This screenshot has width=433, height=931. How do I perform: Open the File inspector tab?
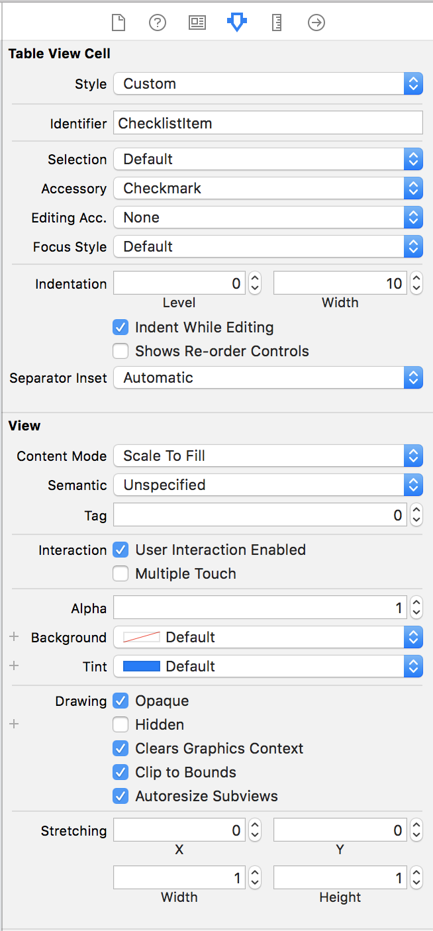(x=118, y=23)
